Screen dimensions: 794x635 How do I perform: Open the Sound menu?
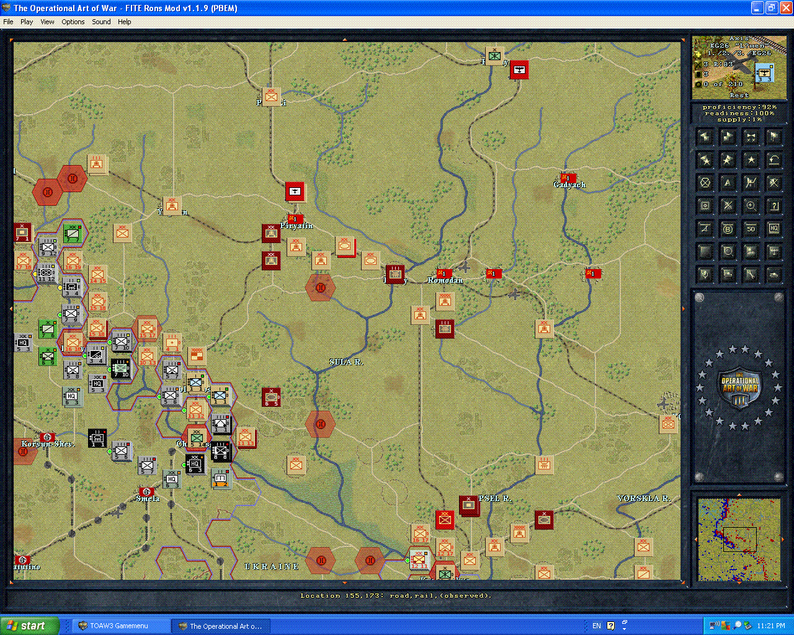(100, 22)
